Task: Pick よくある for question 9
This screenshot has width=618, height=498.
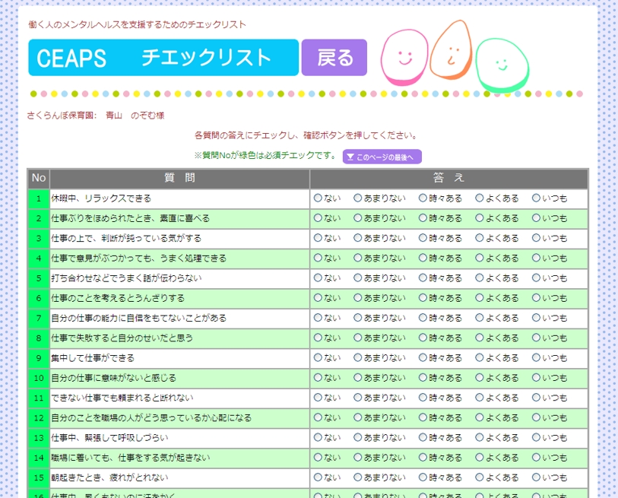Action: (480, 358)
